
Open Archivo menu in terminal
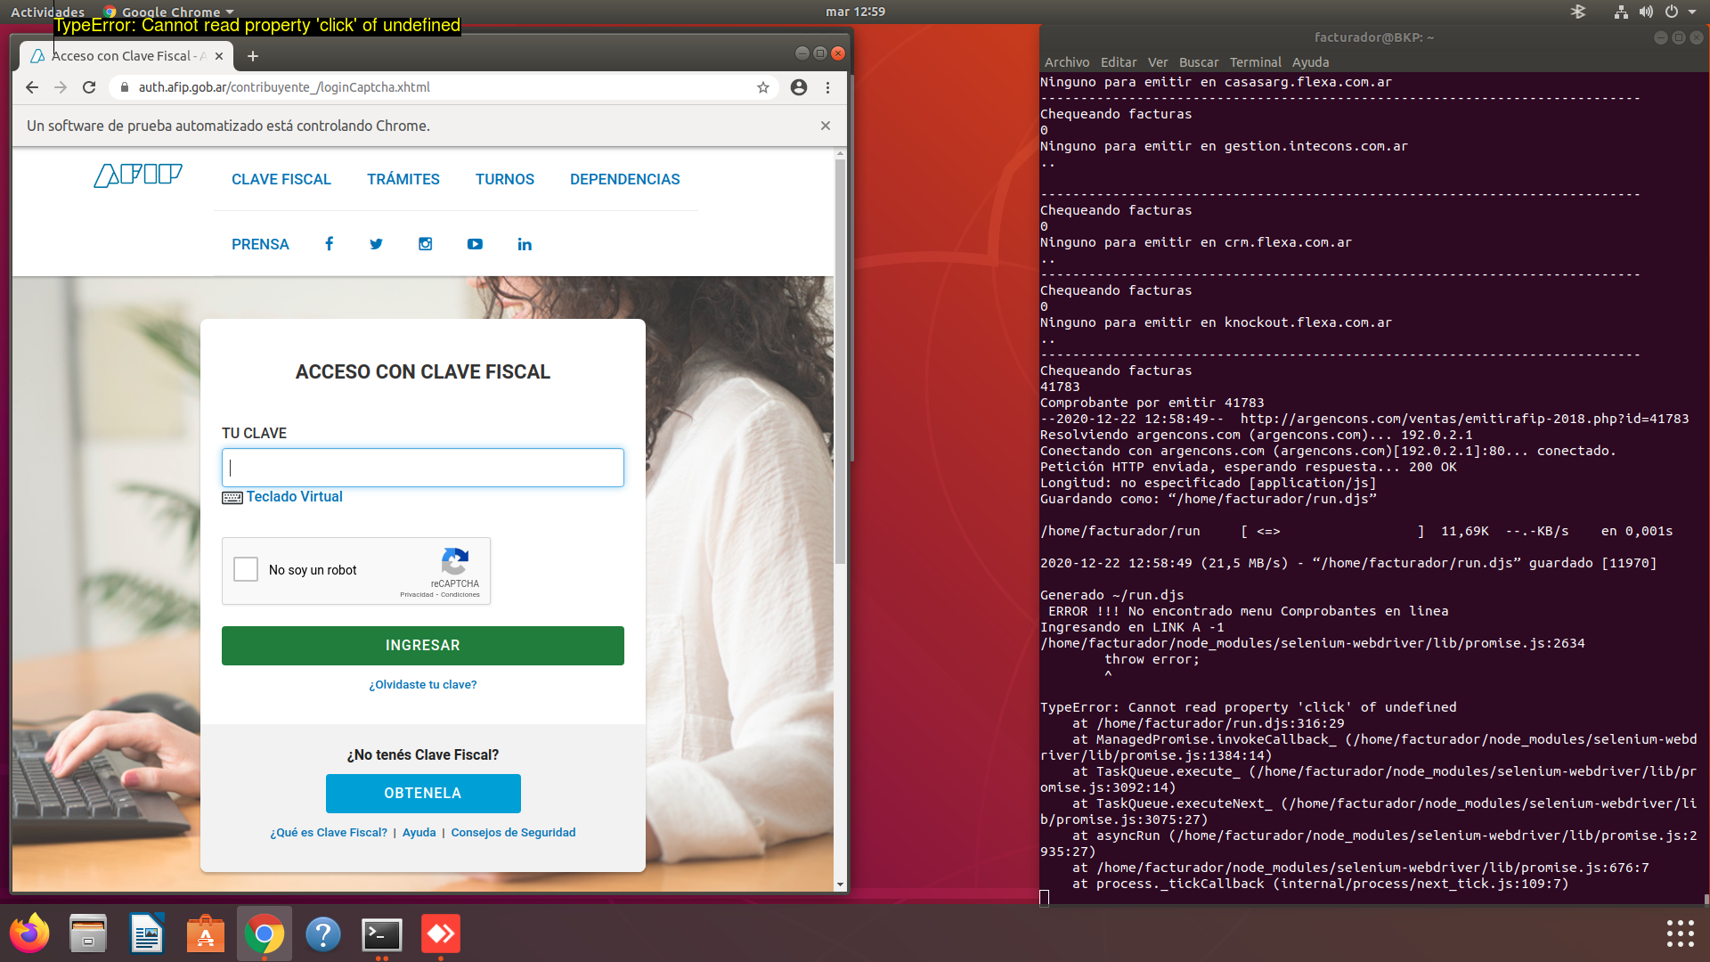1067,62
